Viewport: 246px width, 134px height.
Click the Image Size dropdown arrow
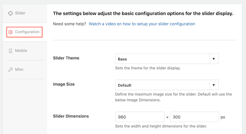point(214,85)
